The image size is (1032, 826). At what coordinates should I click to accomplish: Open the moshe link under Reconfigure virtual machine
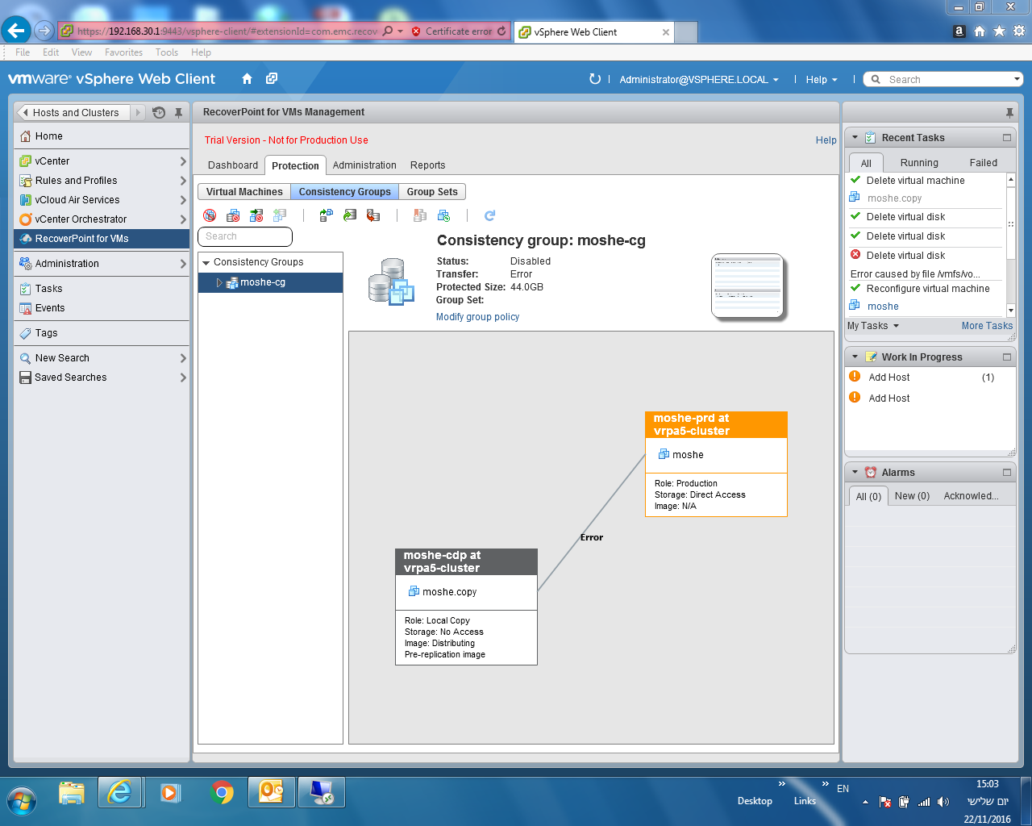coord(883,307)
